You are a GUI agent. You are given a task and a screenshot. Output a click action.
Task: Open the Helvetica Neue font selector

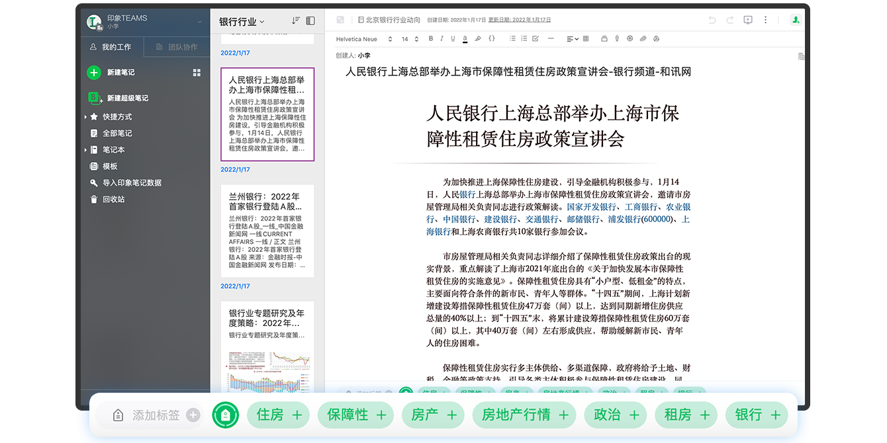coord(364,39)
